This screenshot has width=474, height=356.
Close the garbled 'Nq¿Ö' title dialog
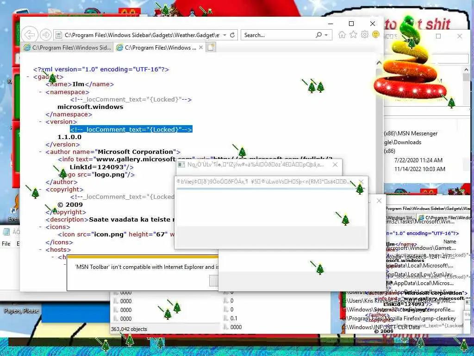coord(335,165)
